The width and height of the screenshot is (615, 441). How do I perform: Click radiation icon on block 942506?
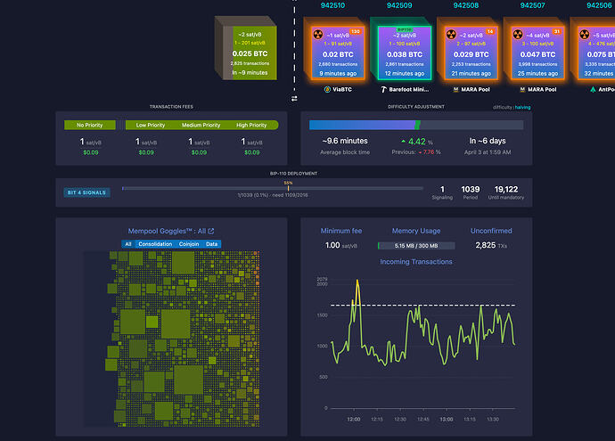585,37
